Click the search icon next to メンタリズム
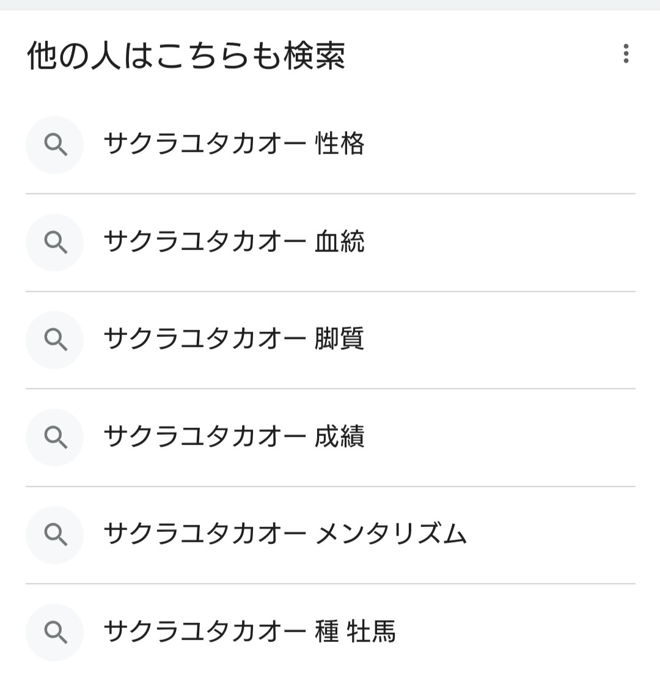 point(55,535)
